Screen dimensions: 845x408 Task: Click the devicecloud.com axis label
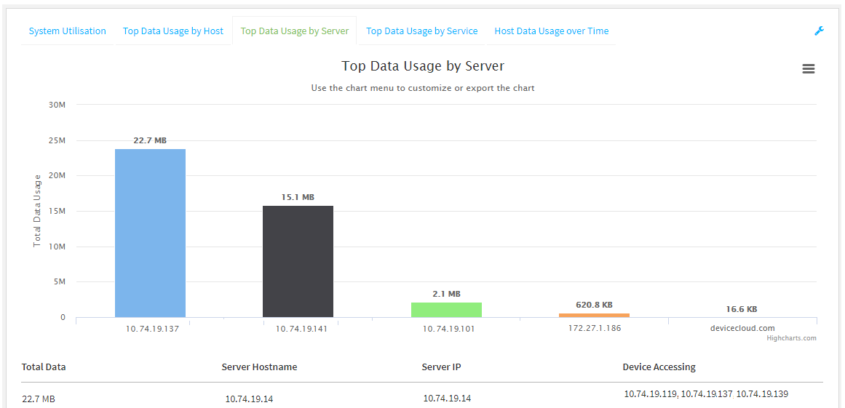point(742,328)
